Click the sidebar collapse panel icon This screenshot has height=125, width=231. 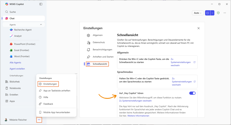(x=41, y=4)
